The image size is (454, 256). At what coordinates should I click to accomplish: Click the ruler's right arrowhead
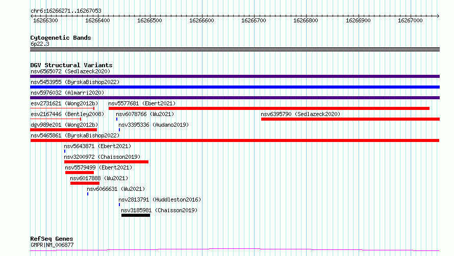pyautogui.click(x=438, y=16)
